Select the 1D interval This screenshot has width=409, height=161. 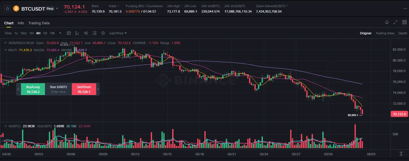(45, 33)
